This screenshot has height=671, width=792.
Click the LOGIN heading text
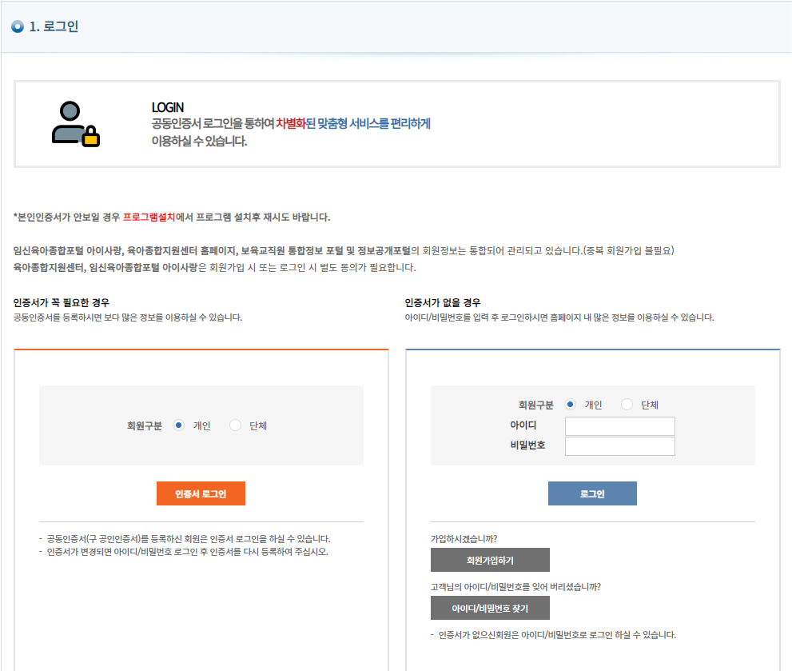pyautogui.click(x=167, y=106)
